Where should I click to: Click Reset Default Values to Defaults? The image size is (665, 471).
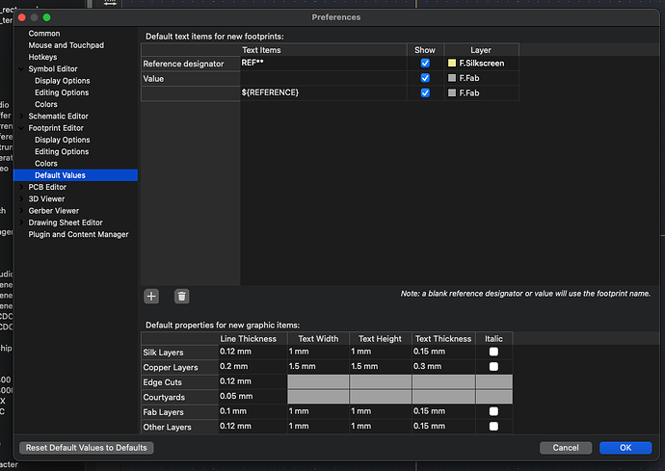click(87, 448)
